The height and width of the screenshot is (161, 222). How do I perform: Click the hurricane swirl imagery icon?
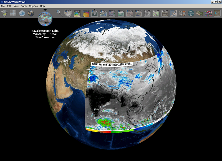[x=68, y=13]
